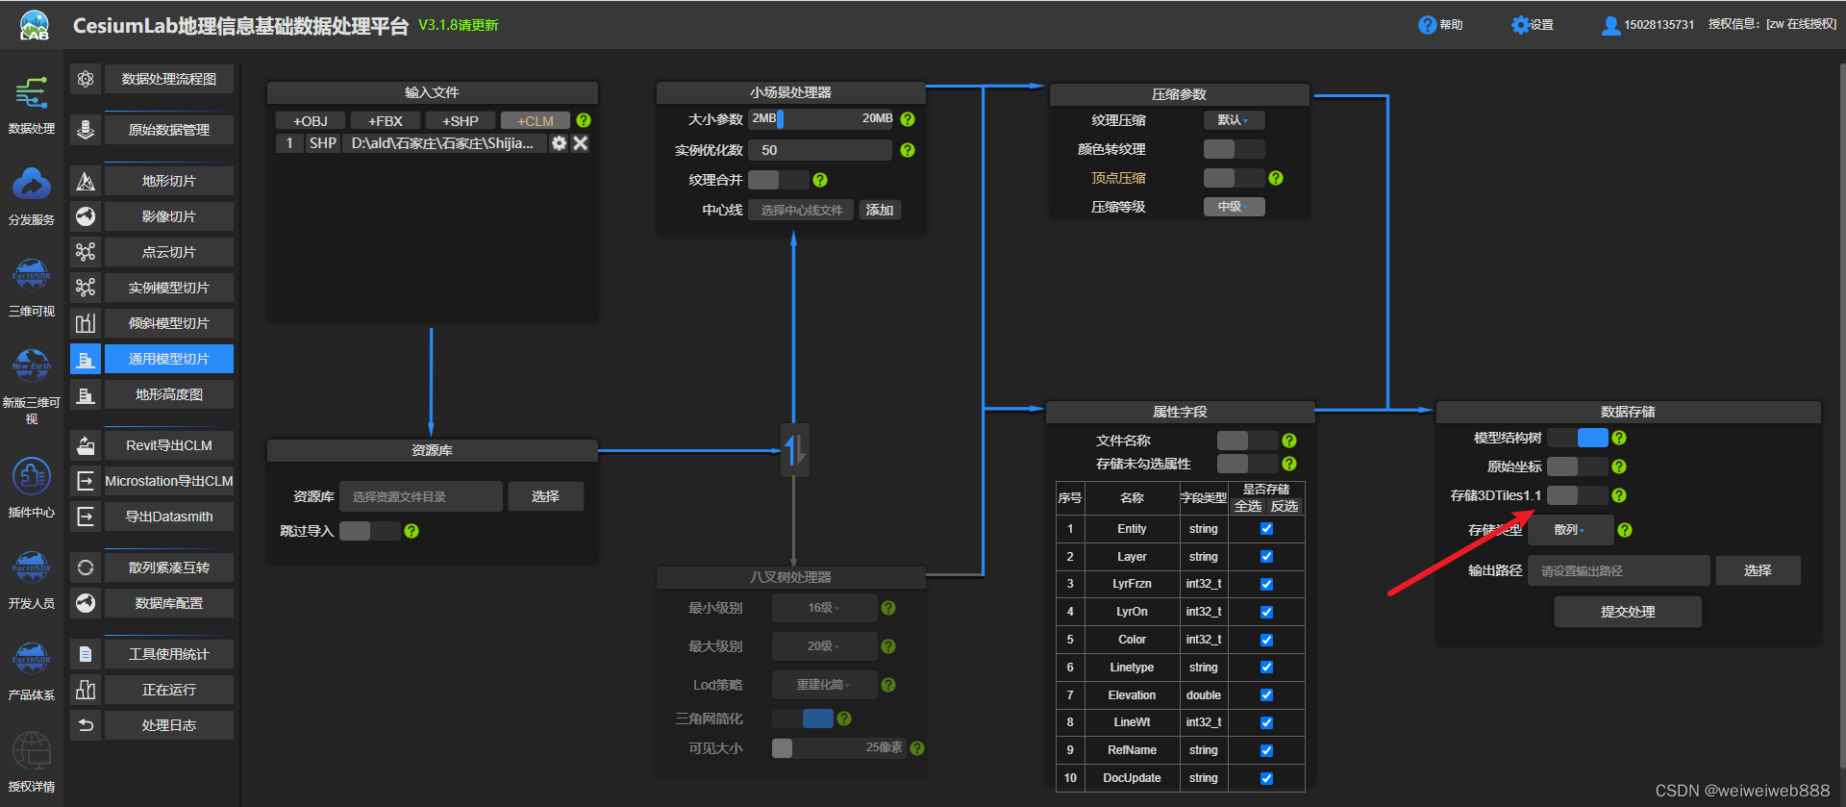1846x807 pixels.
Task: Click the 帮助 question mark icon
Action: coord(1427,25)
